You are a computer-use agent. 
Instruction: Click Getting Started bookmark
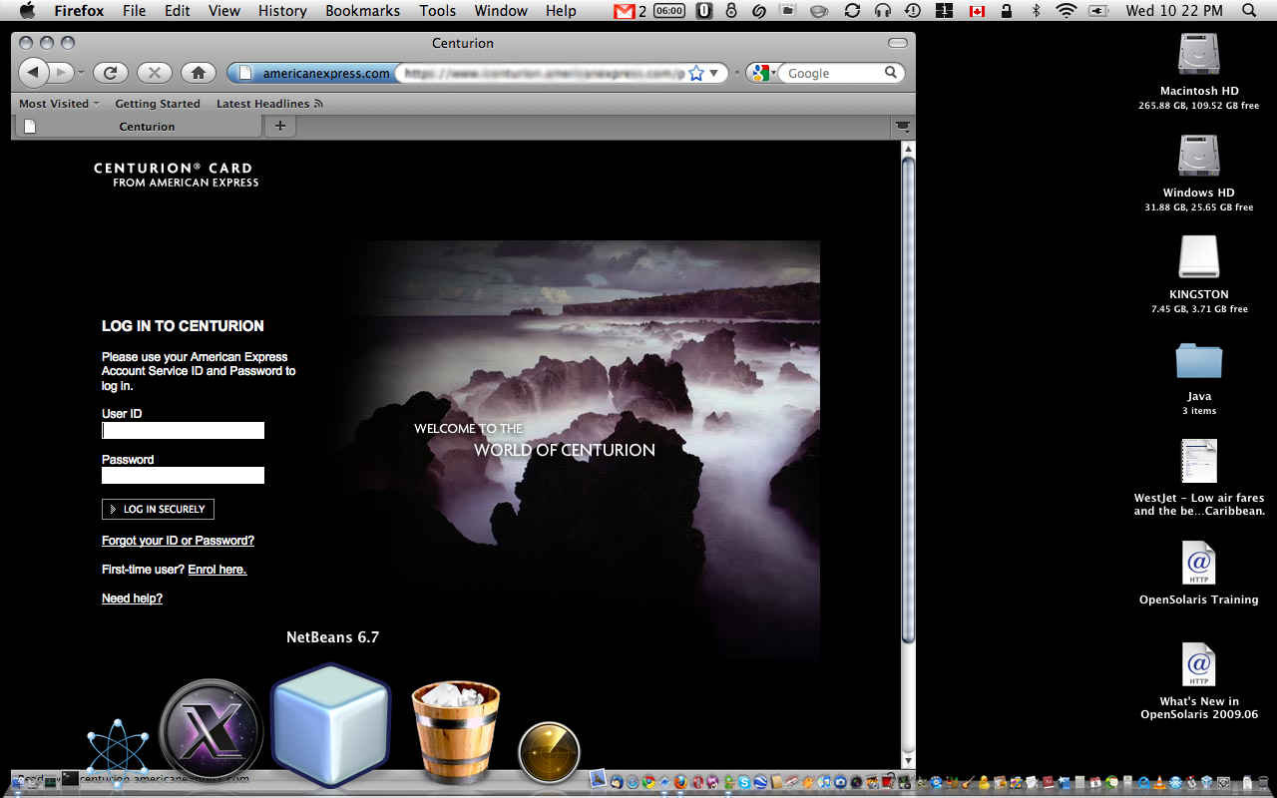(158, 104)
